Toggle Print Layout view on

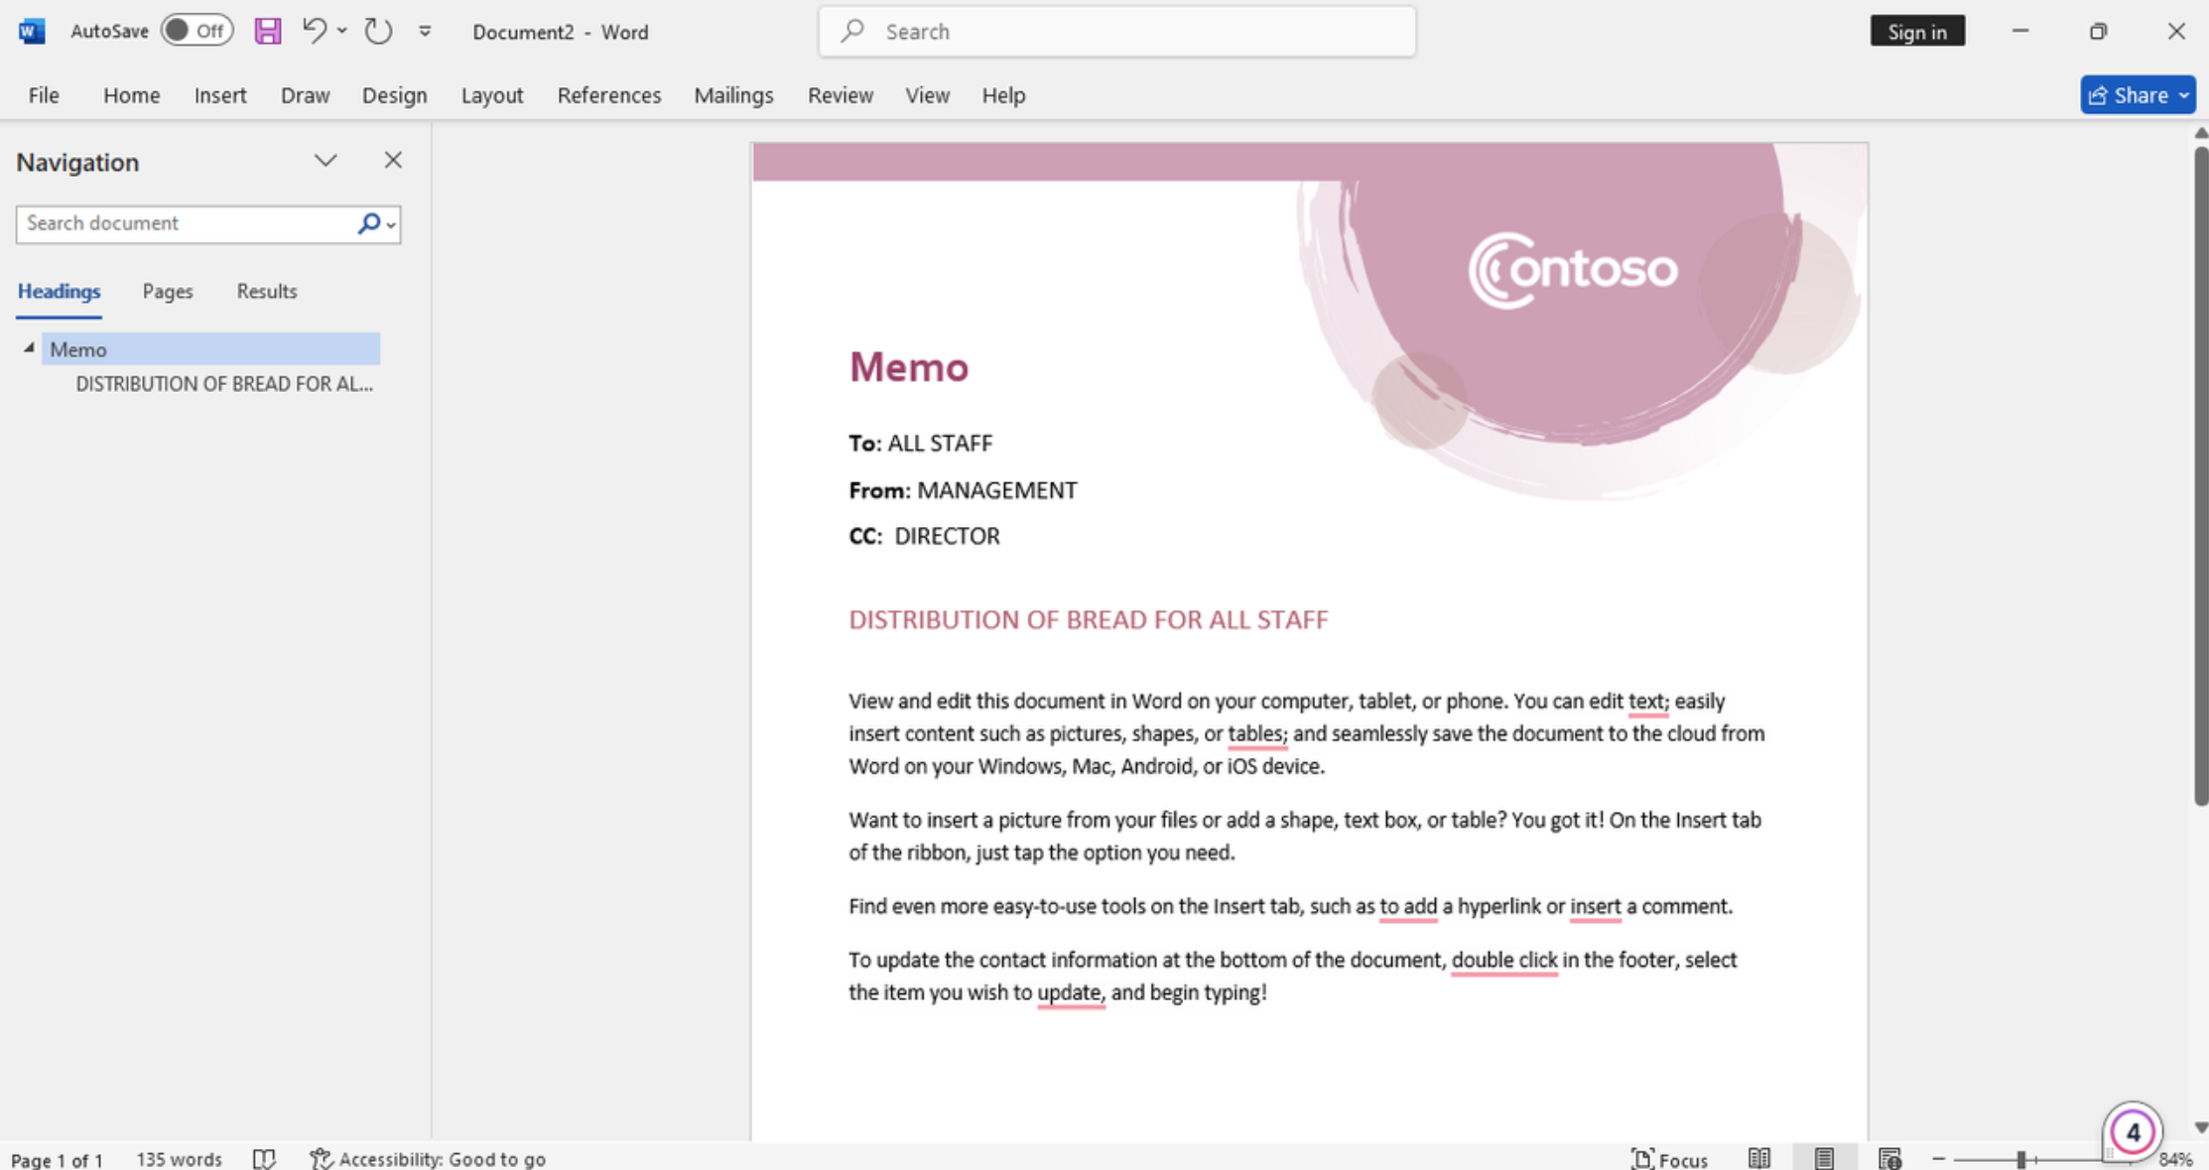1824,1158
